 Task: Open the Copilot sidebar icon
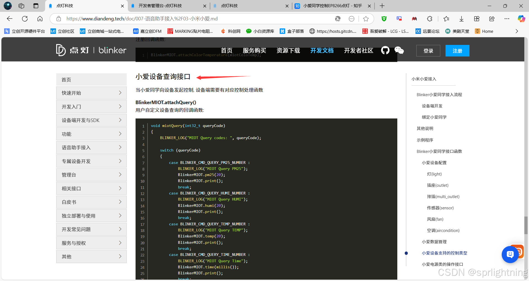pos(521,19)
